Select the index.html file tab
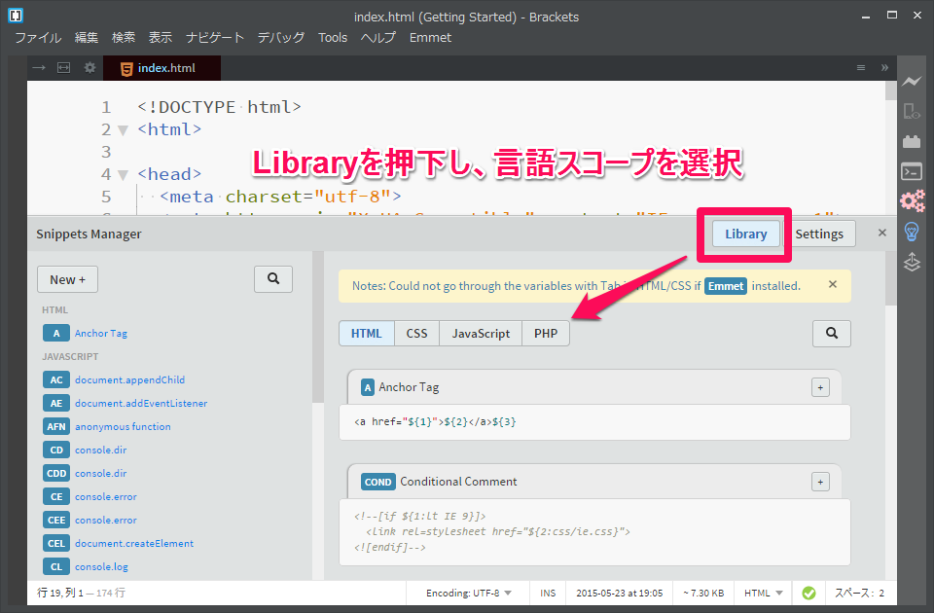Viewport: 934px width, 613px height. coord(162,68)
